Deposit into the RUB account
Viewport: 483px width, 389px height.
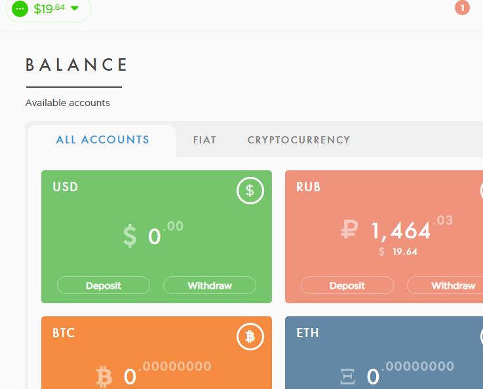[x=347, y=286]
